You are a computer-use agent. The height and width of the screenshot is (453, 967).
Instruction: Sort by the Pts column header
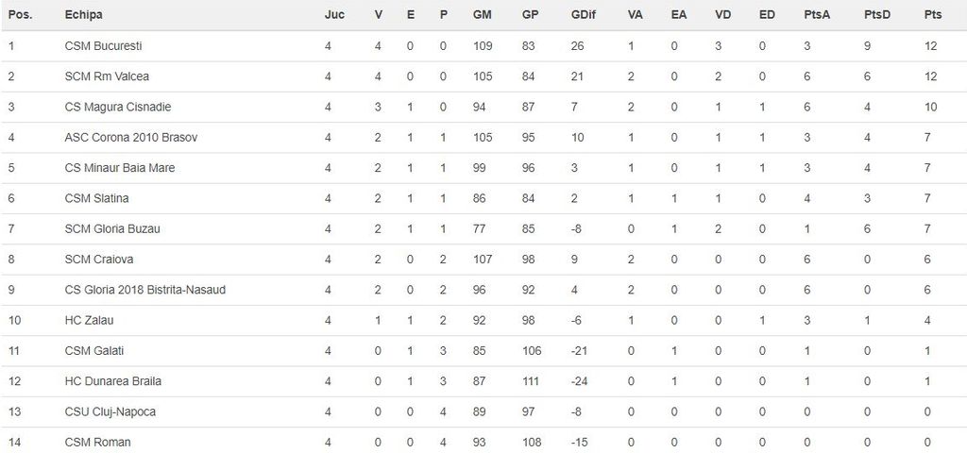point(932,15)
